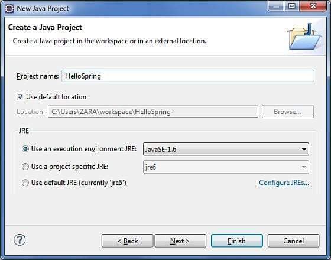Select Use default JRE radio option
The width and height of the screenshot is (331, 260).
coord(25,183)
